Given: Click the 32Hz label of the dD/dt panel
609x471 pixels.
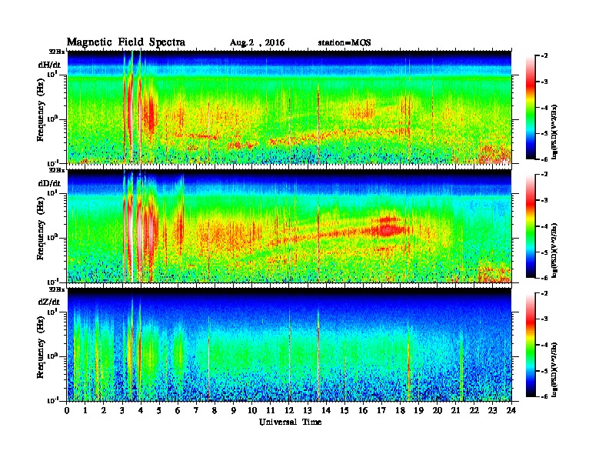Looking at the screenshot, I should coord(56,170).
